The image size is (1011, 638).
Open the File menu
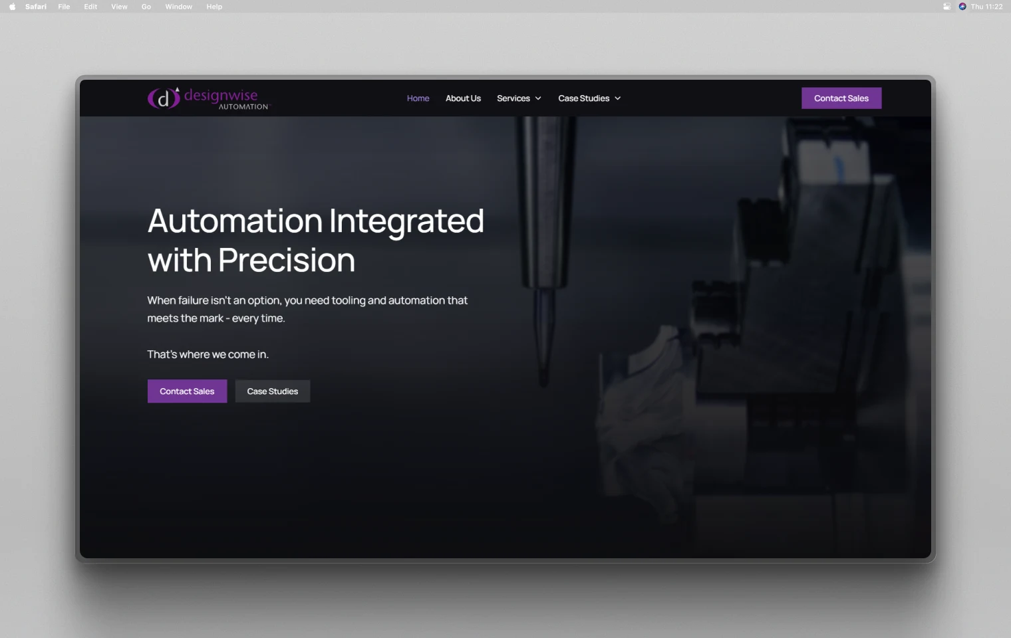point(64,6)
